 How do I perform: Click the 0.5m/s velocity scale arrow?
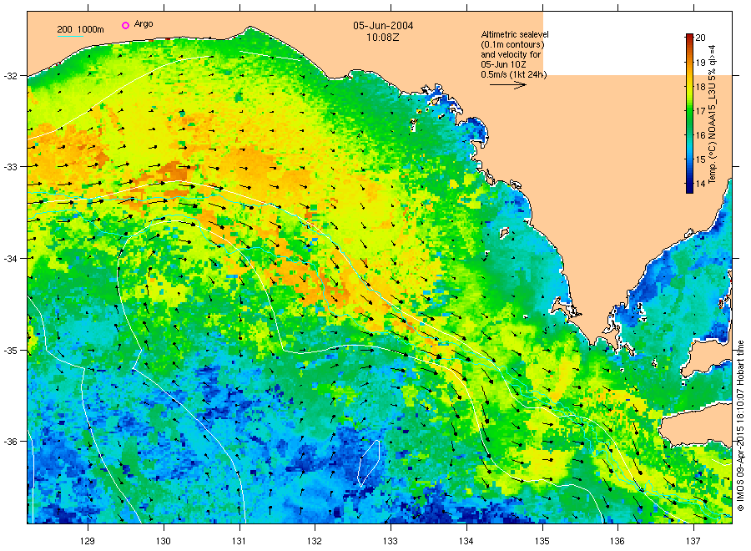click(x=507, y=85)
